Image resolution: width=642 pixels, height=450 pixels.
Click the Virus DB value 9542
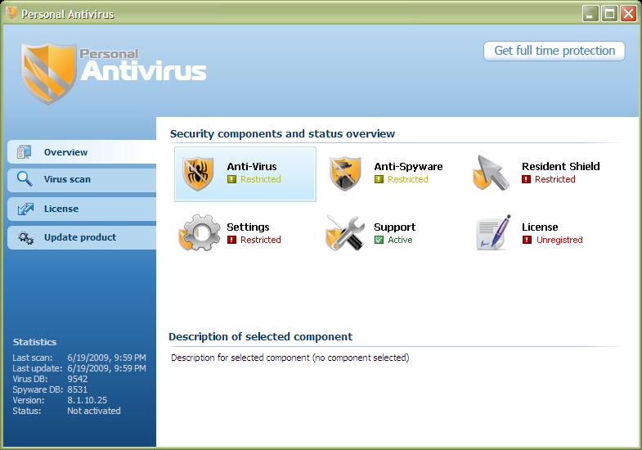(x=78, y=379)
